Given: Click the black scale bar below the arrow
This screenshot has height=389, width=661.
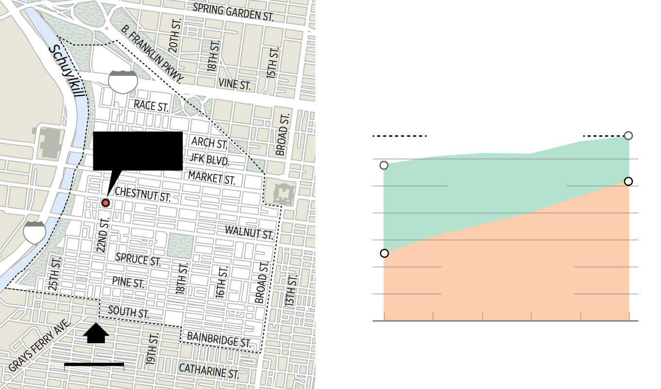Looking at the screenshot, I should pyautogui.click(x=94, y=364).
